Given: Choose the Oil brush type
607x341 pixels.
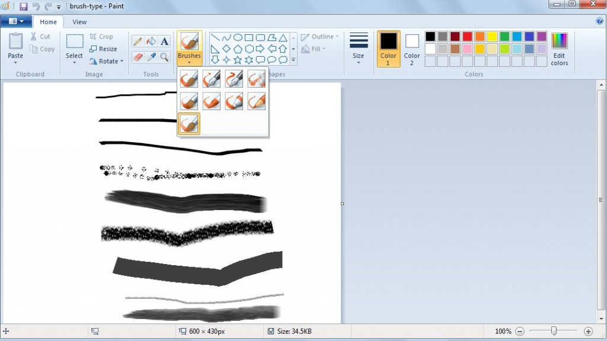Looking at the screenshot, I should click(189, 101).
